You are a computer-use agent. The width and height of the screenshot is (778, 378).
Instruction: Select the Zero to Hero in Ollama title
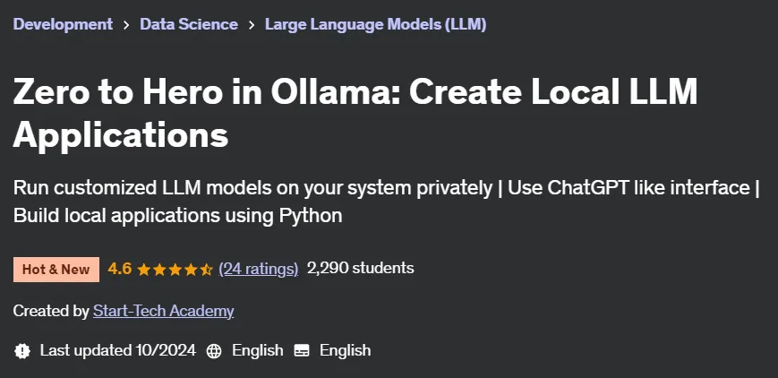click(x=355, y=113)
